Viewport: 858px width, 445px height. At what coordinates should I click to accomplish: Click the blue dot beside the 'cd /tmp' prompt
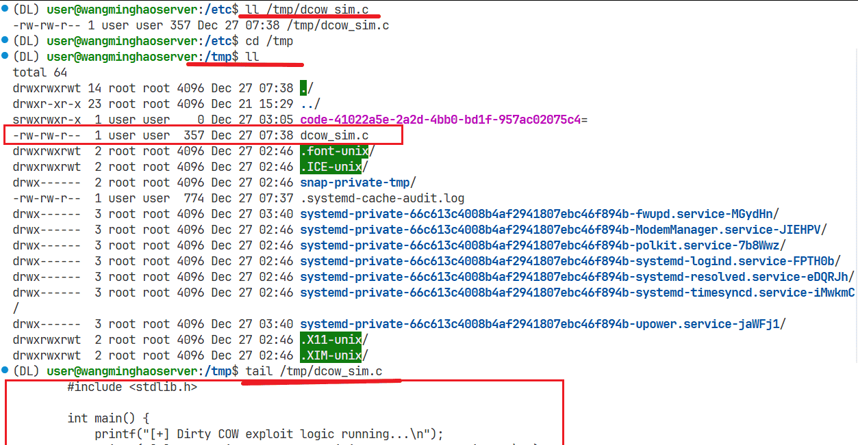(5, 41)
